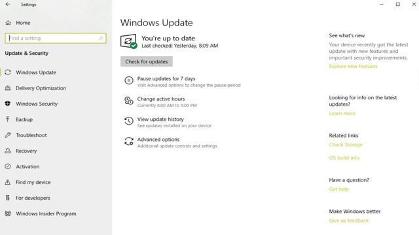Viewport: 419px width, 235px height.
Task: Click the Home house icon
Action: coord(8,23)
